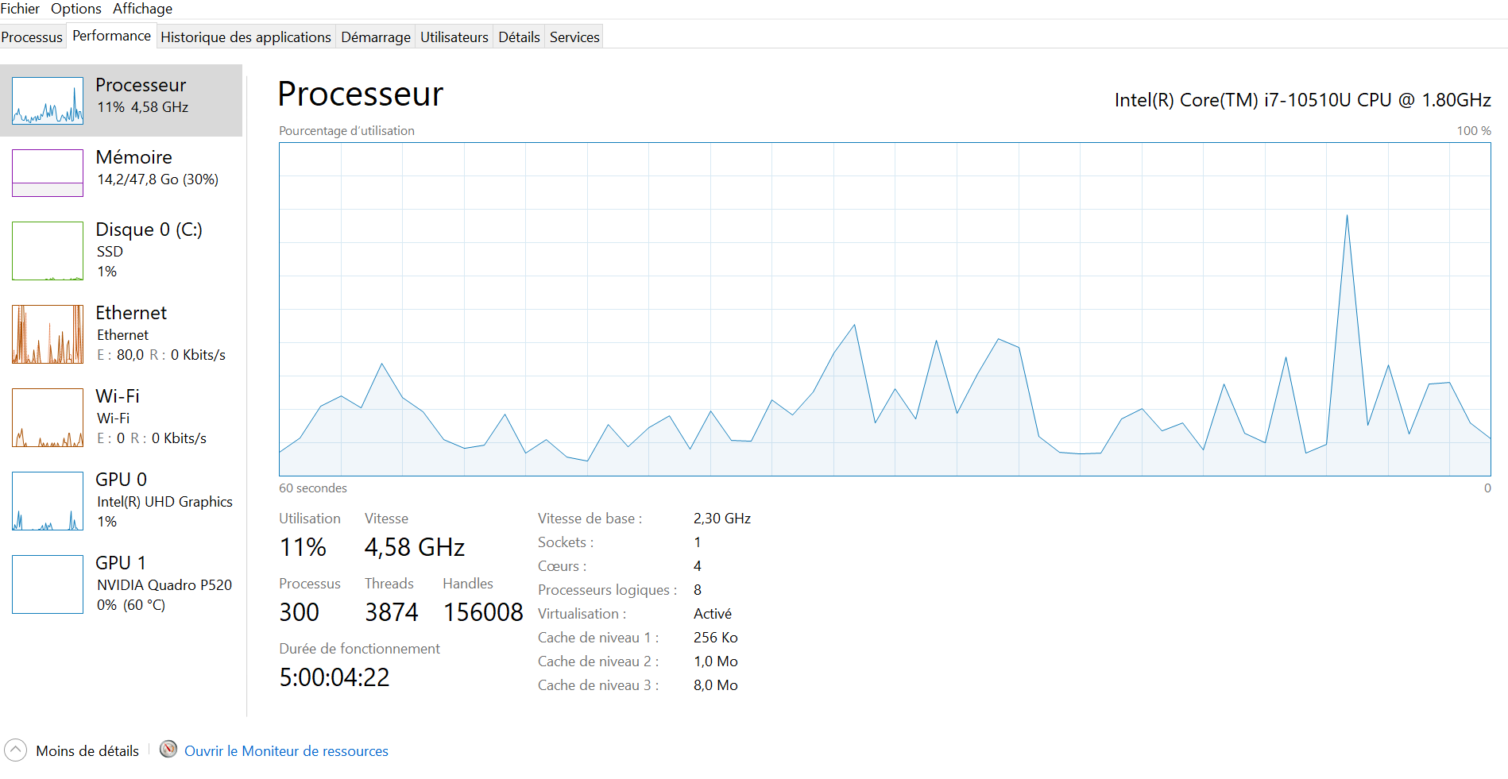Image resolution: width=1508 pixels, height=779 pixels.
Task: Click the GPU 0 mini graph thumbnail
Action: coord(48,501)
